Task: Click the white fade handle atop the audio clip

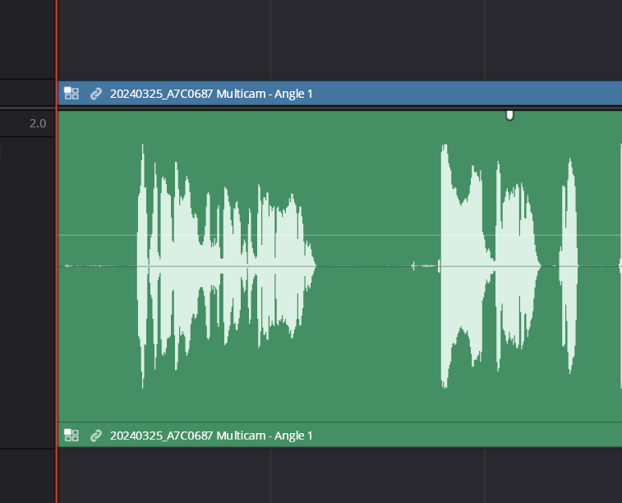Action: tap(509, 115)
